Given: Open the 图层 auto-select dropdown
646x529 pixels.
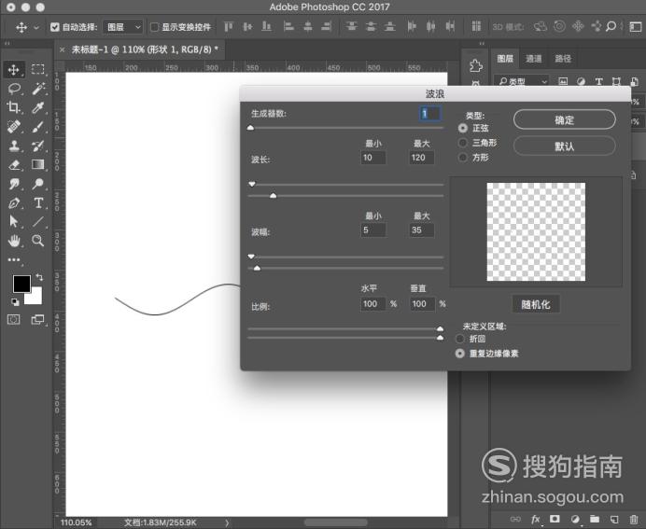Looking at the screenshot, I should tap(123, 27).
